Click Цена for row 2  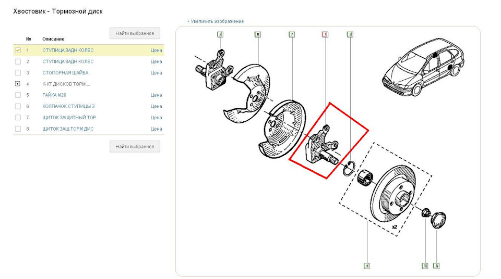coord(156,61)
